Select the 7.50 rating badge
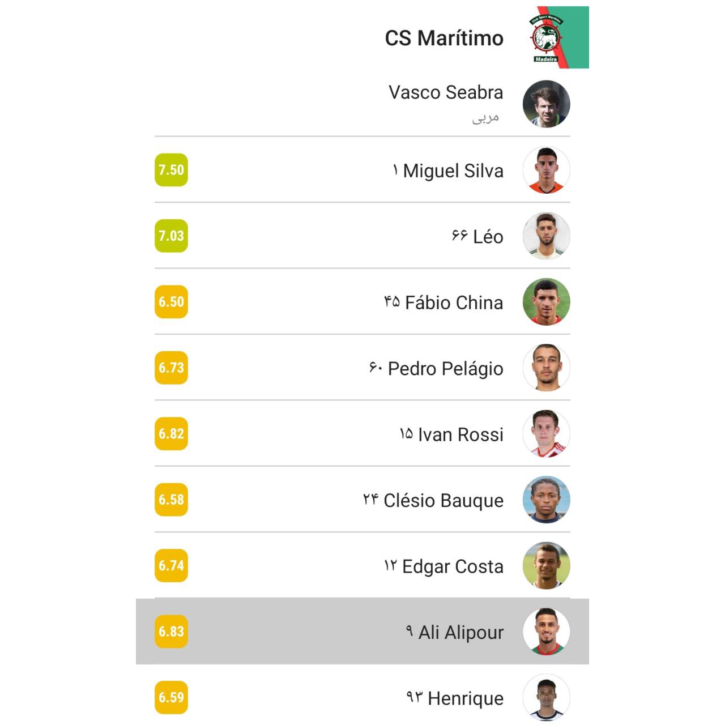The image size is (725, 725). [x=171, y=170]
